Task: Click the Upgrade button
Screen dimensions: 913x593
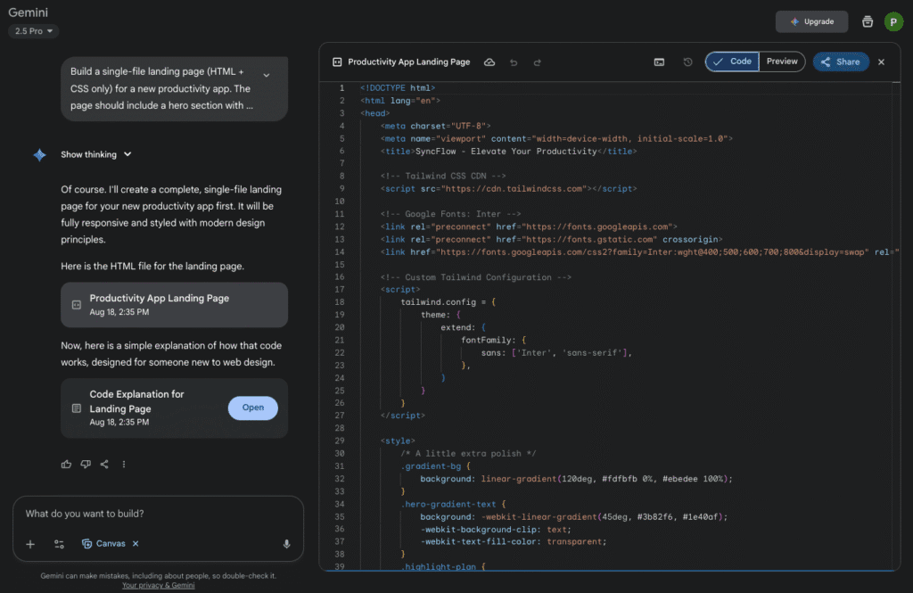Action: [x=811, y=21]
